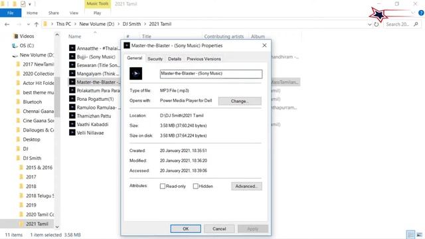The image size is (425, 239).
Task: Go back with the back arrow
Action: (7, 24)
